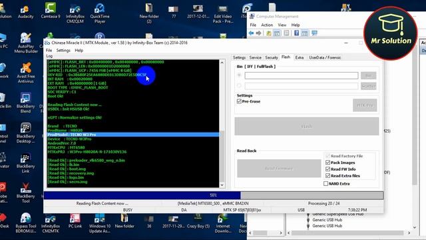
Task: Launch AutoPlay Menu Builder shortcut
Action: (x=26, y=43)
